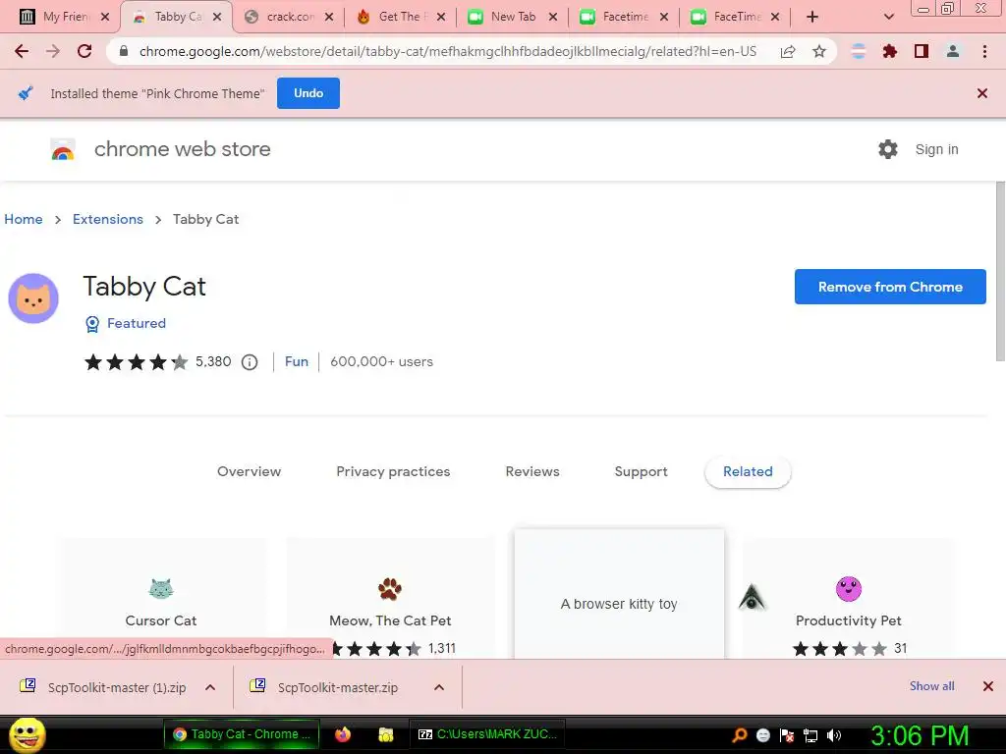Close the crack.com tab
This screenshot has height=754, width=1006.
[x=329, y=18]
